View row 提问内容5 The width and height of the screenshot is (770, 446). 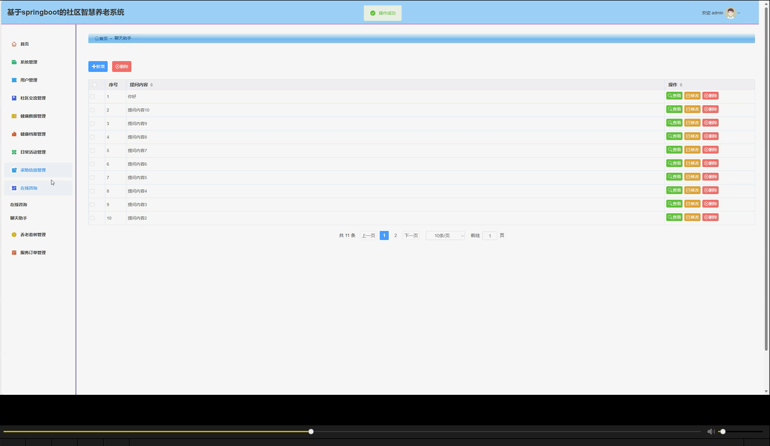coord(674,177)
